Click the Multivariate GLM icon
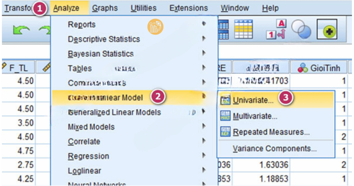The height and width of the screenshot is (186, 354). (225, 116)
